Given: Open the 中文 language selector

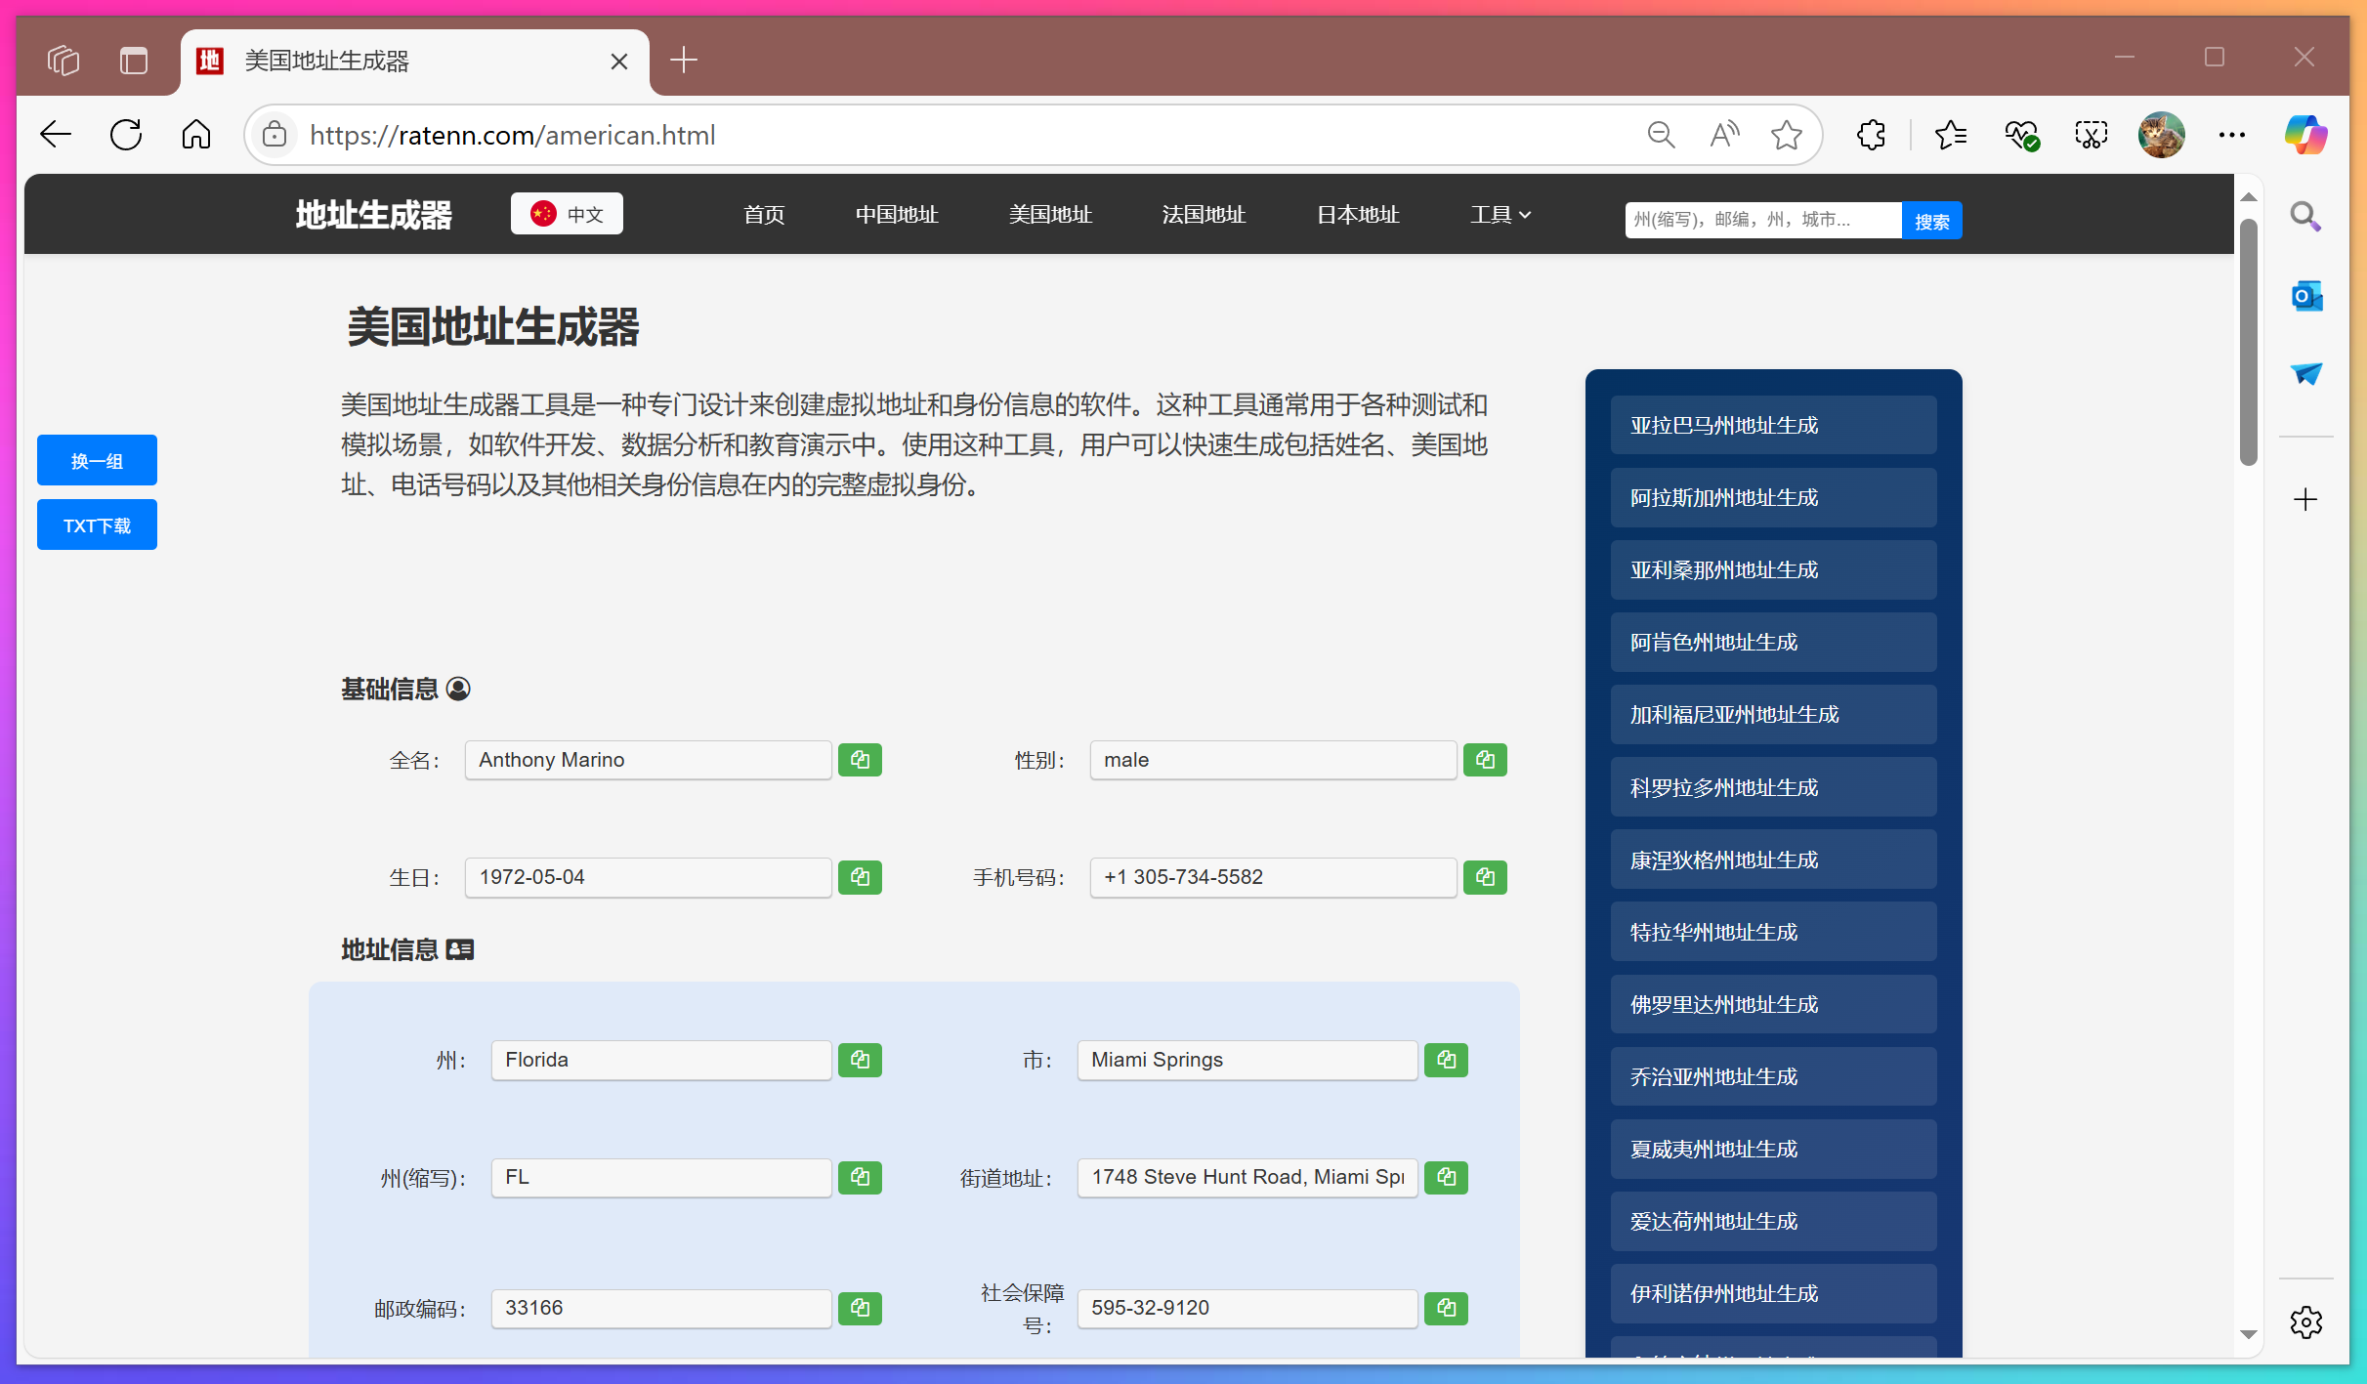Looking at the screenshot, I should (567, 213).
